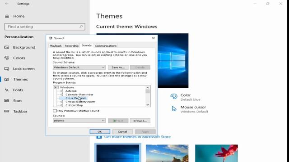Screen dimensions: 289x162
Task: Select the beach landscape theme thumbnail
Action: pyautogui.click(x=167, y=153)
